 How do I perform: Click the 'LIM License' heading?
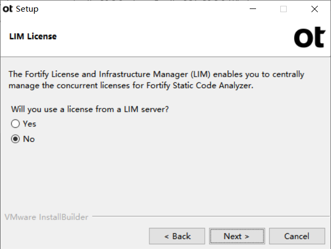click(33, 36)
